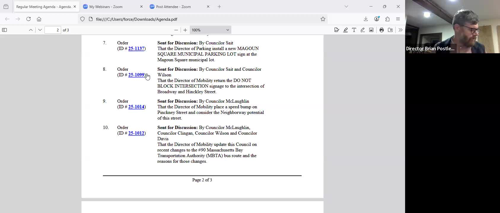Go forward one page in history

[18, 19]
